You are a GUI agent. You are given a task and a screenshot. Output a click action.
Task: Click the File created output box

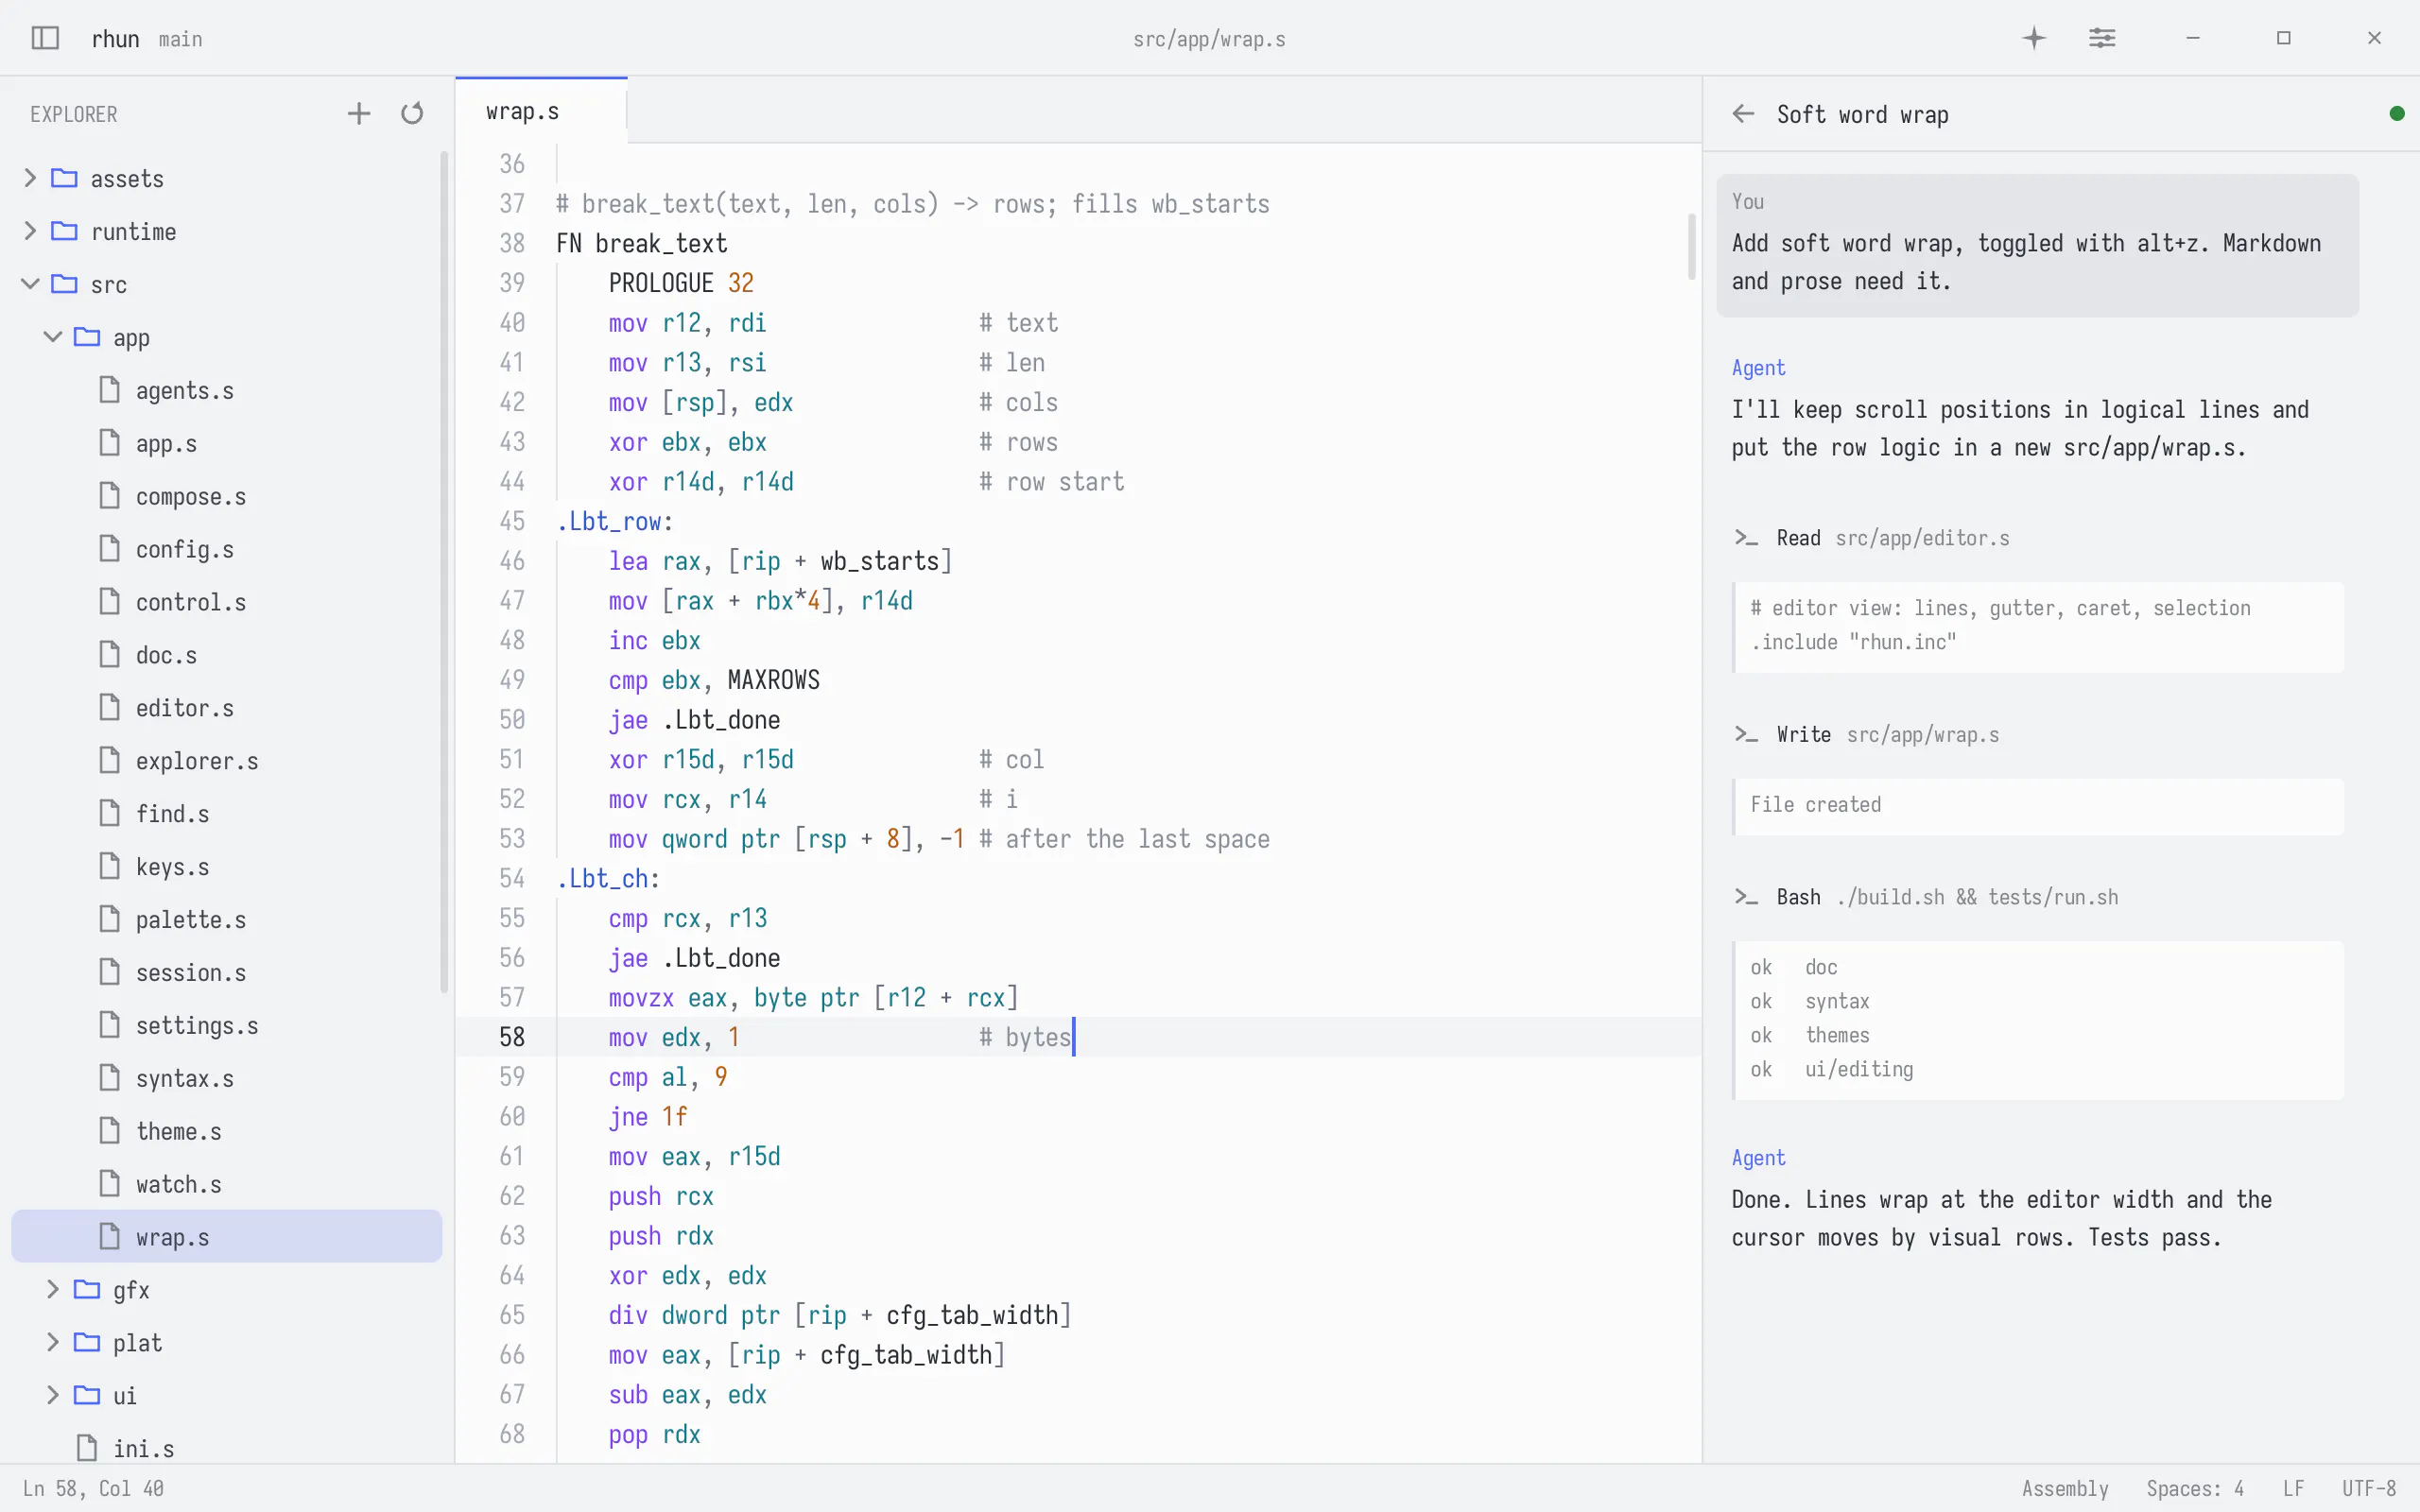[x=2038, y=806]
